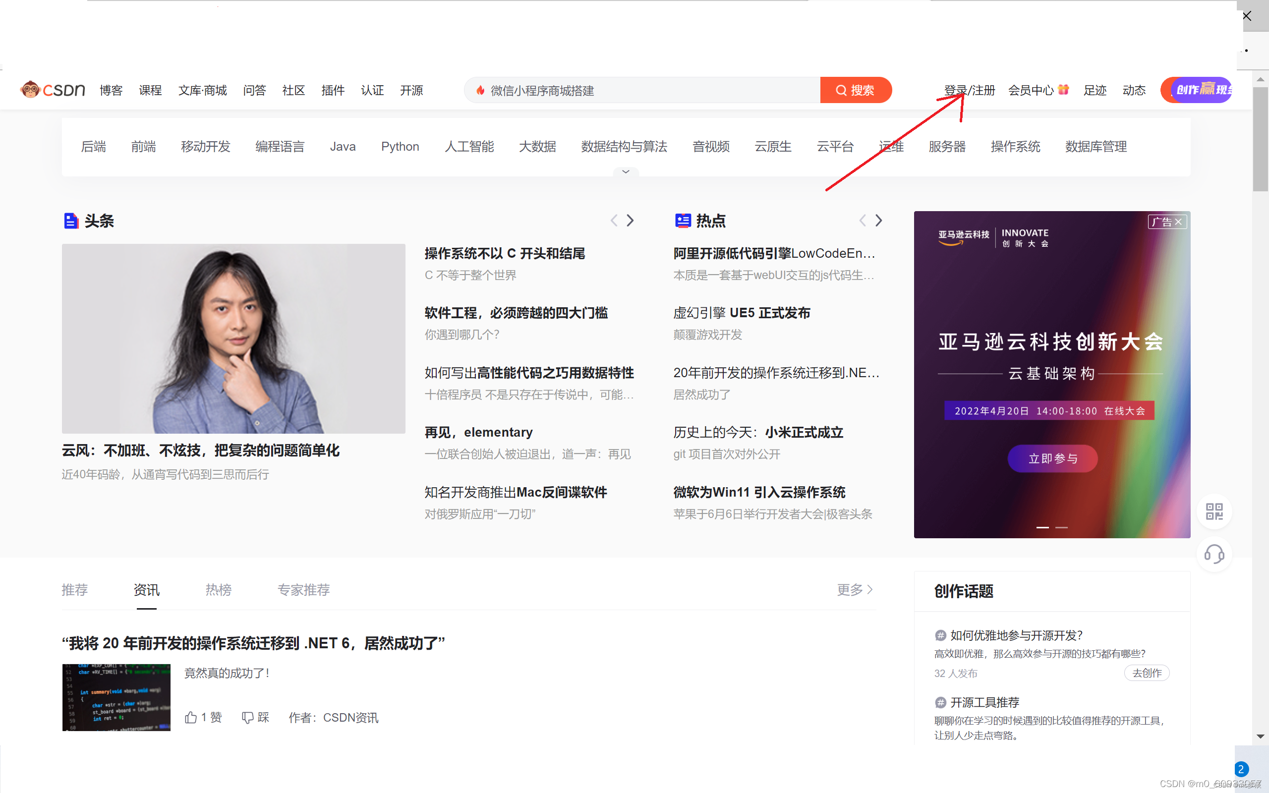Click the orange 搜索 button
Viewport: 1269px width, 793px height.
coord(855,90)
